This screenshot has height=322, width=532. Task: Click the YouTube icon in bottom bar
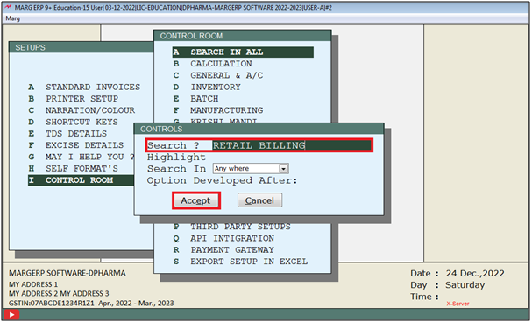tap(11, 315)
